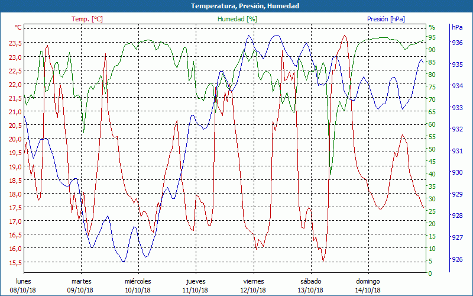Viewport: 473px width, 296px height.
Task: Click the 15,5 temperature axis value
Action: pyautogui.click(x=15, y=263)
